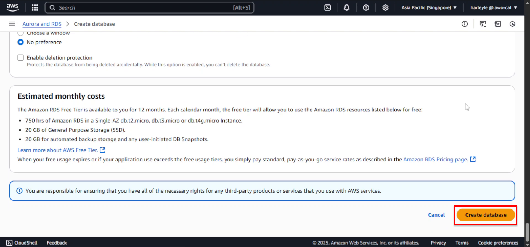
Task: Click the Create database button
Action: point(486,215)
